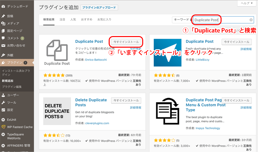This screenshot has height=152, width=258.
Task: Install LittleBizzy's Duplicate Post now
Action: point(237,42)
